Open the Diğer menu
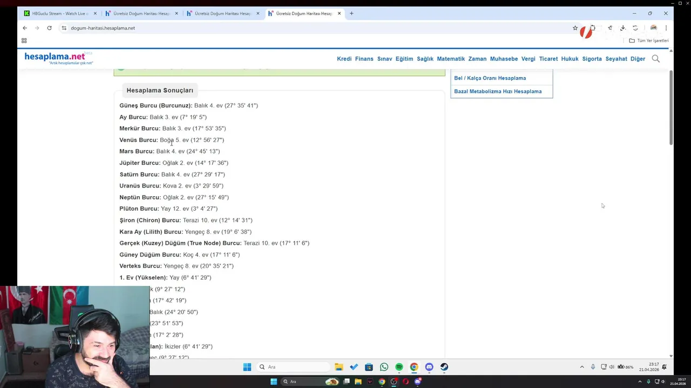This screenshot has width=691, height=388. (x=638, y=59)
